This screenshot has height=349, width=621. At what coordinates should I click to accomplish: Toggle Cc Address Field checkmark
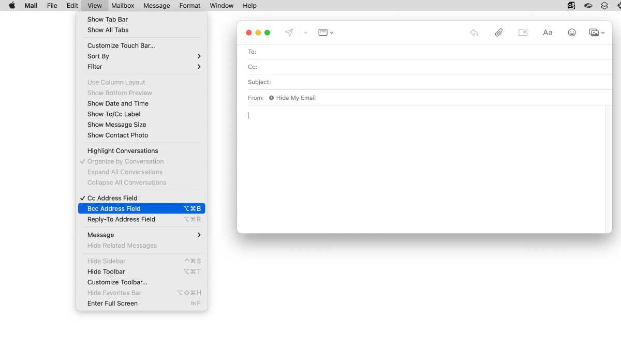tap(141, 198)
